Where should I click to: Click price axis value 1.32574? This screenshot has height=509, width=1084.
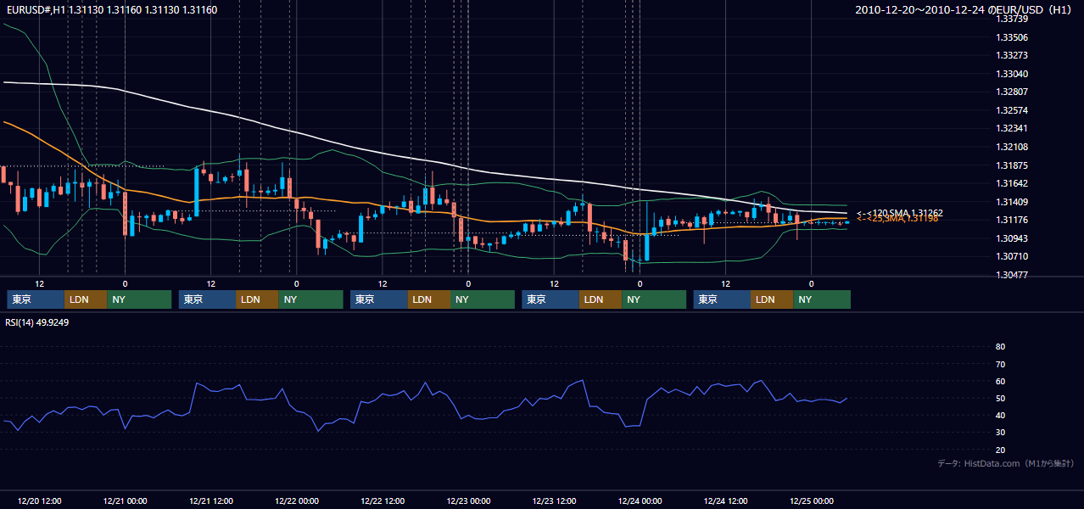click(1012, 110)
